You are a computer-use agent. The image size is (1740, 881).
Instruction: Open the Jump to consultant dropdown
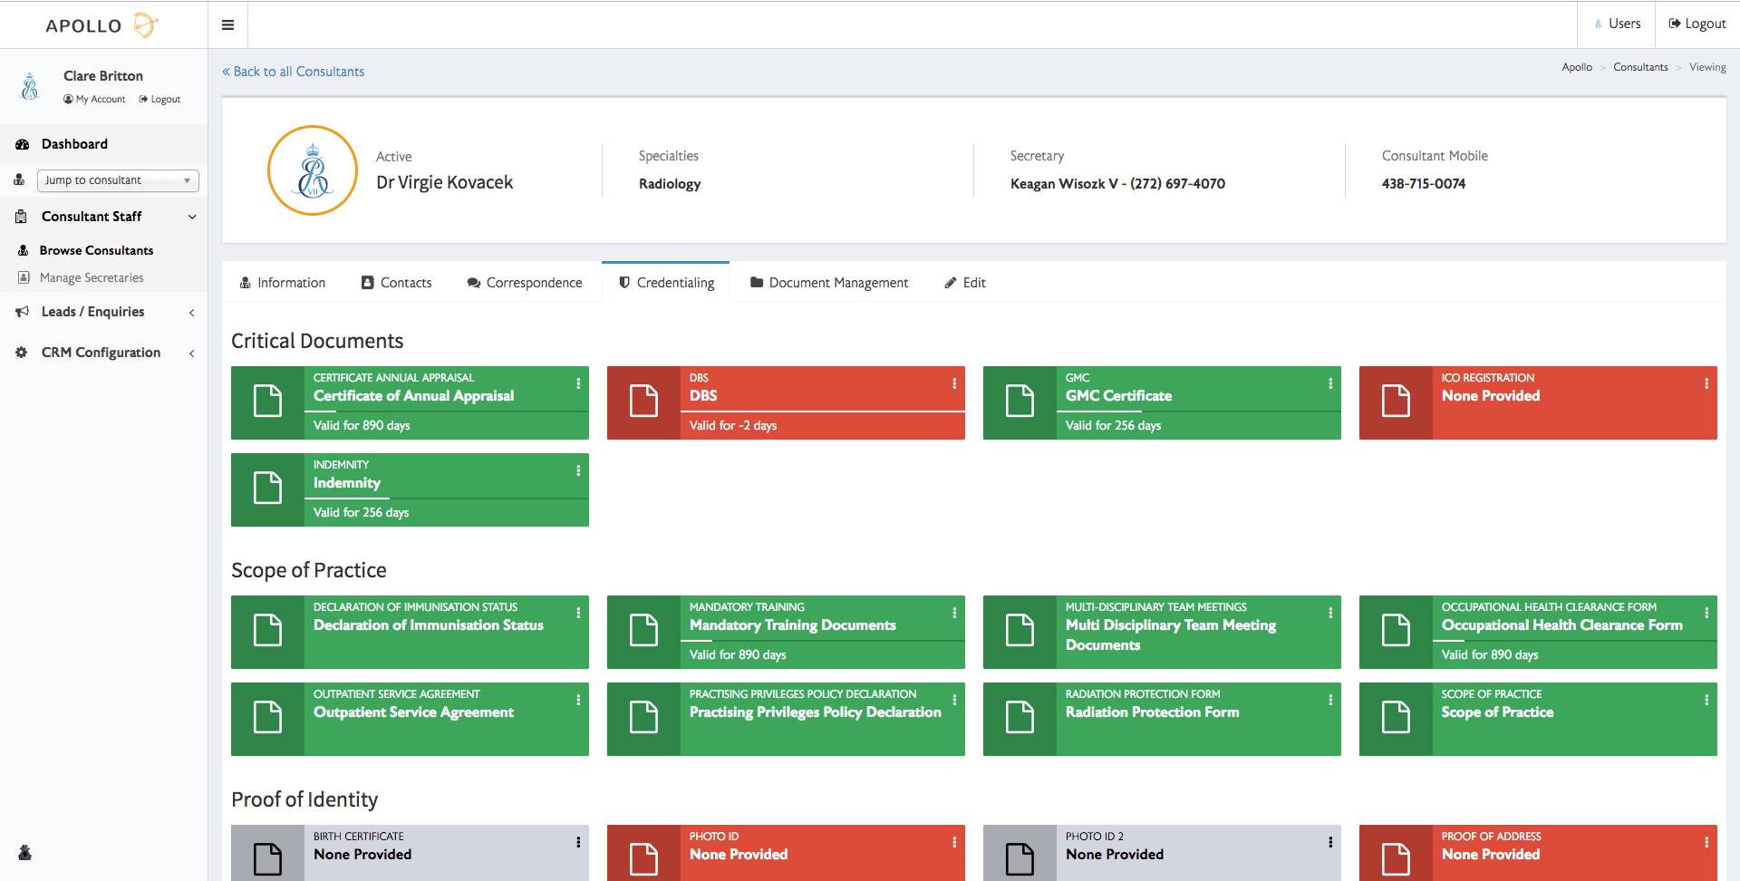click(118, 180)
